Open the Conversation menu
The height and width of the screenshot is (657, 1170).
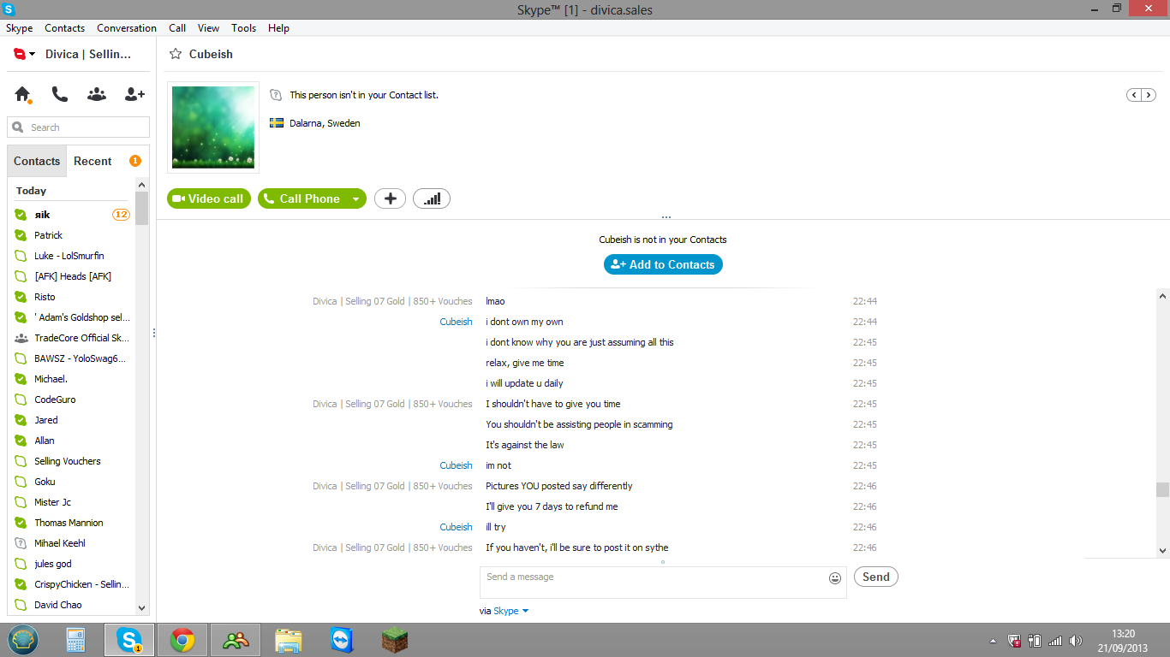point(127,27)
